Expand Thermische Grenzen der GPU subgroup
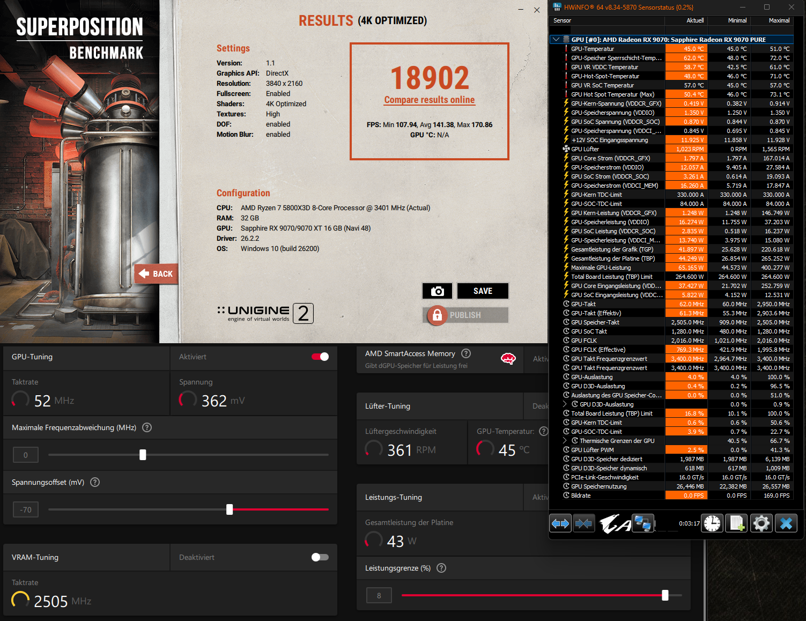 (565, 441)
